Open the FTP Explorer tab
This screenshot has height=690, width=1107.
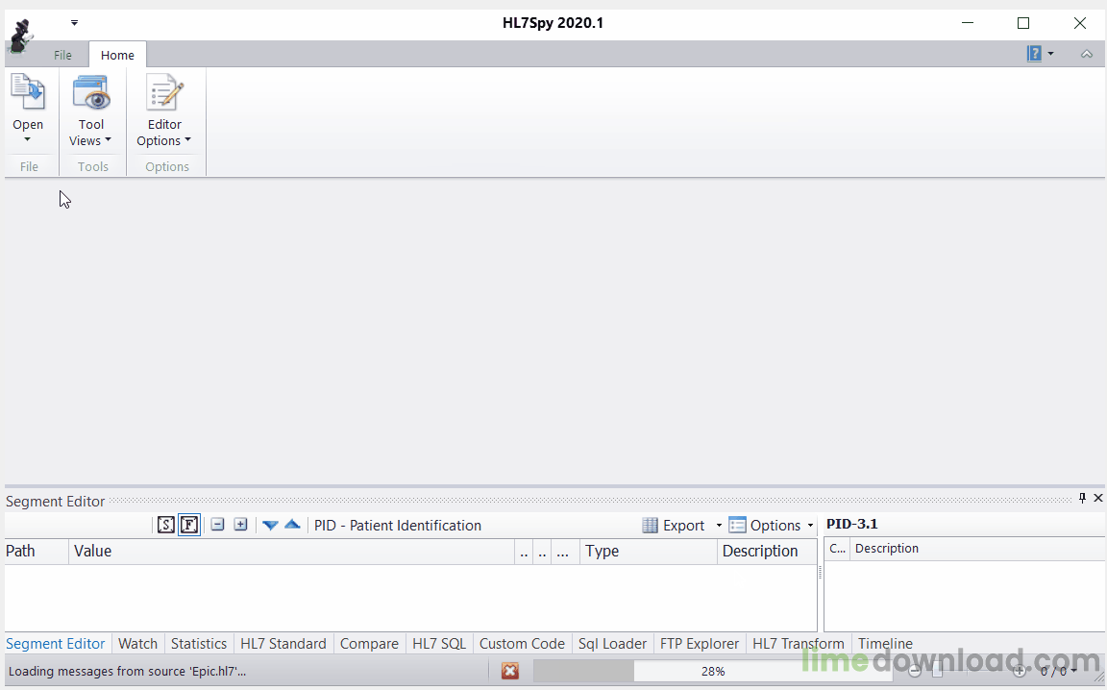(700, 643)
